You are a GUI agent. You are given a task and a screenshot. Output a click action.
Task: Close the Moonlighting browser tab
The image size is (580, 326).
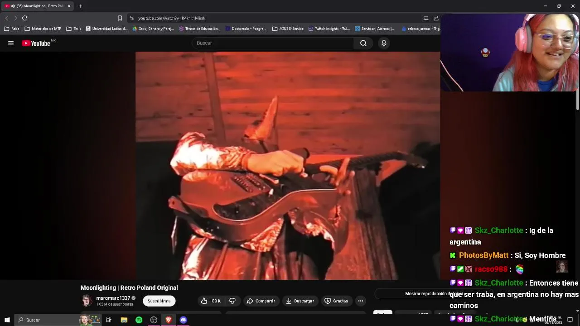point(69,6)
